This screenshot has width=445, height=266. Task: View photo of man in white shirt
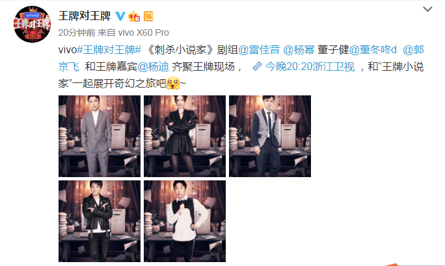(185, 221)
